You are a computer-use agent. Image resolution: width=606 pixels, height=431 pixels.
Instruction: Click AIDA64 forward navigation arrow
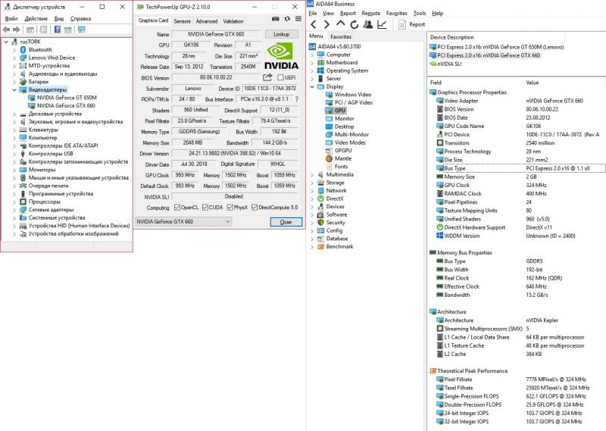(x=327, y=24)
